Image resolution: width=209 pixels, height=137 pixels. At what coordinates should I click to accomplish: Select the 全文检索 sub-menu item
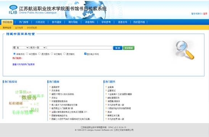pos(19,28)
